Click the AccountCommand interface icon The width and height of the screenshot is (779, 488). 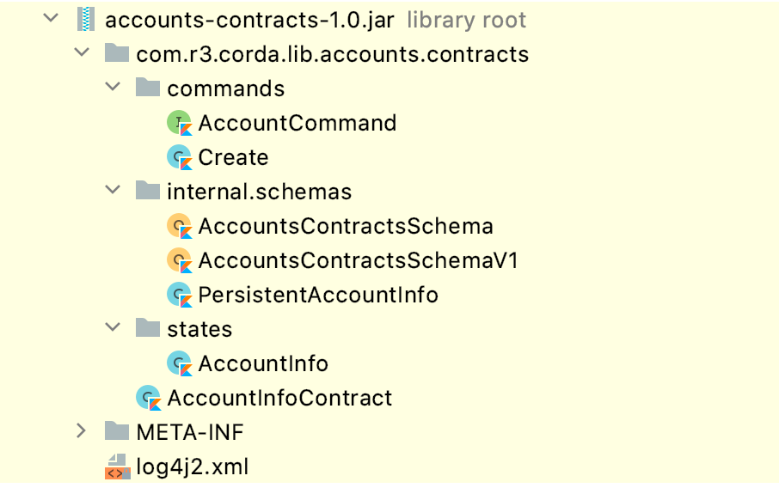[x=180, y=123]
